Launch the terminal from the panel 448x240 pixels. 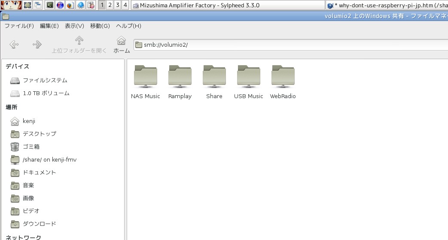click(50, 5)
